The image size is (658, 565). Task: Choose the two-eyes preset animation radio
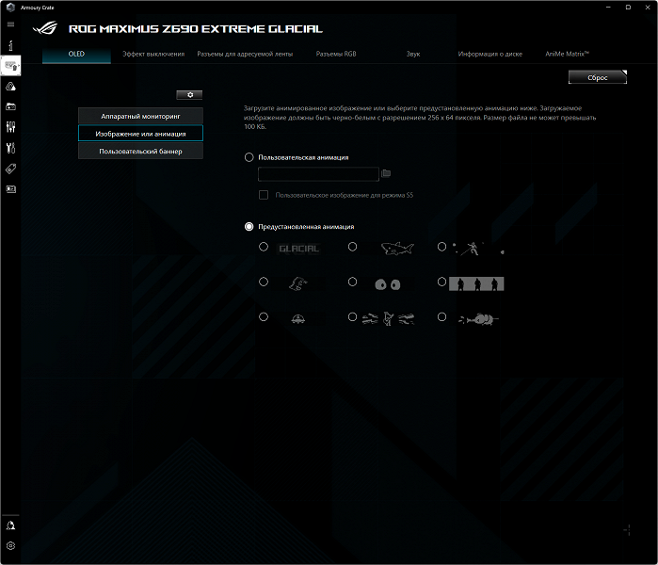(x=352, y=282)
